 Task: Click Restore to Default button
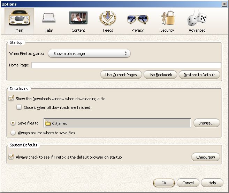(x=199, y=75)
